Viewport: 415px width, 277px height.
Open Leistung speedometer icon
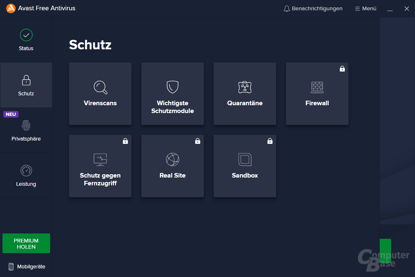click(x=26, y=171)
